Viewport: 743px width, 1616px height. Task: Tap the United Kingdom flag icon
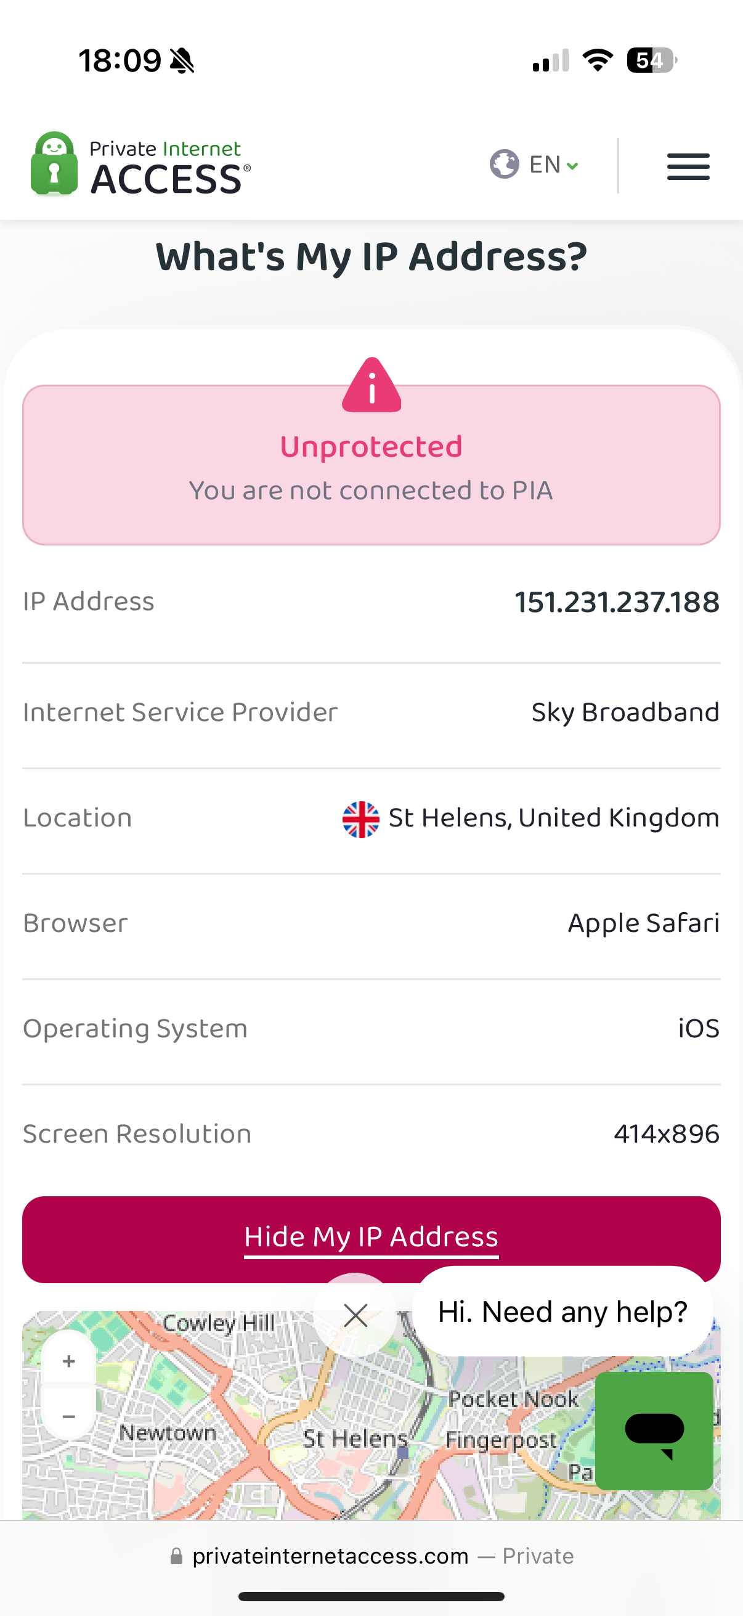pos(360,818)
